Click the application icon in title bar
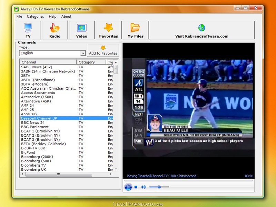Viewport: 276px width, 207px height. (17, 9)
